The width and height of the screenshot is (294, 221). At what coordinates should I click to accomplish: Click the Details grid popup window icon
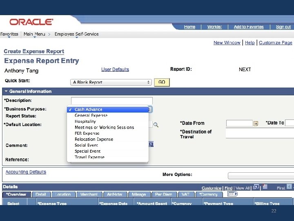[256, 187]
